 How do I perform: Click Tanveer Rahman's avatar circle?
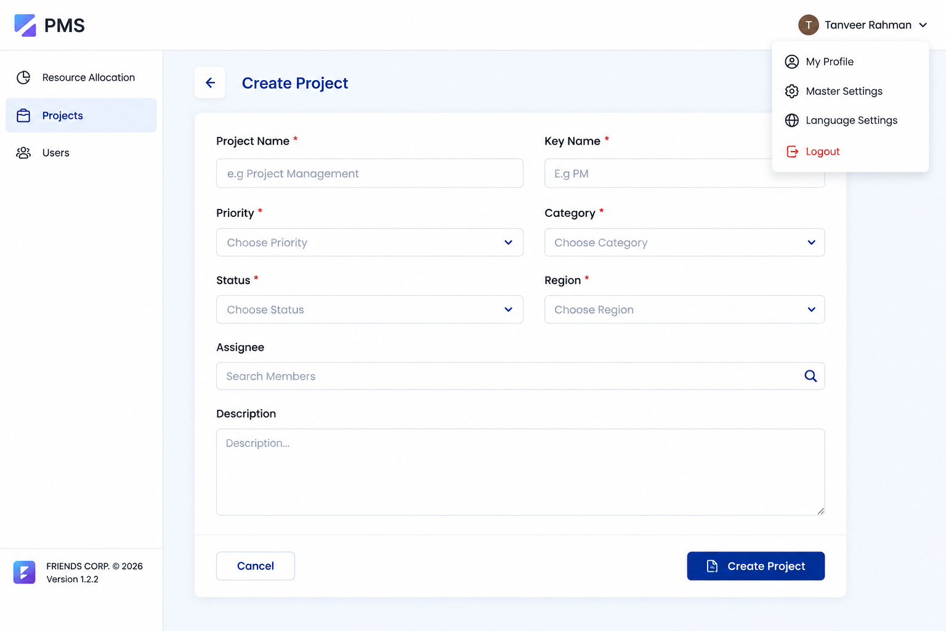click(x=809, y=25)
